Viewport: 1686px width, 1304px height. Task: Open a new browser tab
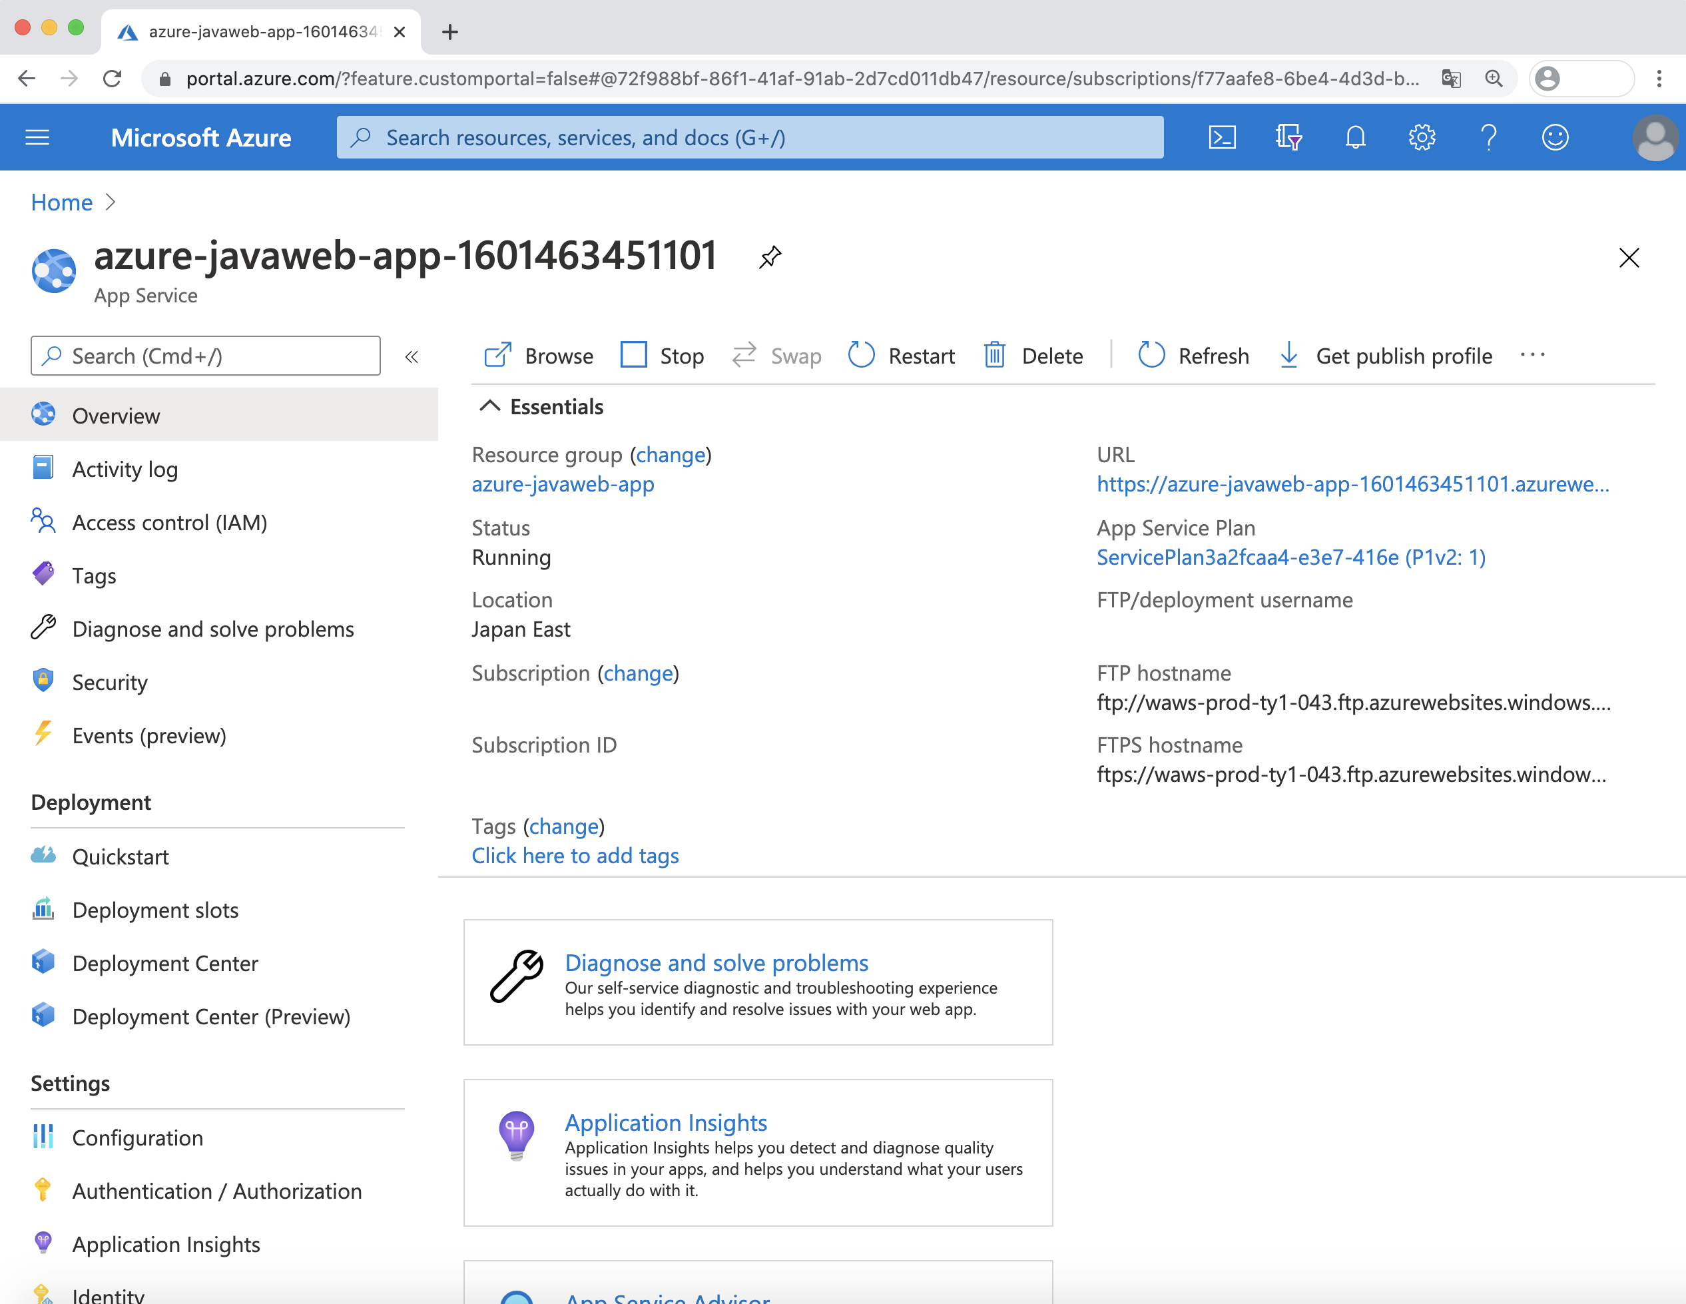(450, 32)
